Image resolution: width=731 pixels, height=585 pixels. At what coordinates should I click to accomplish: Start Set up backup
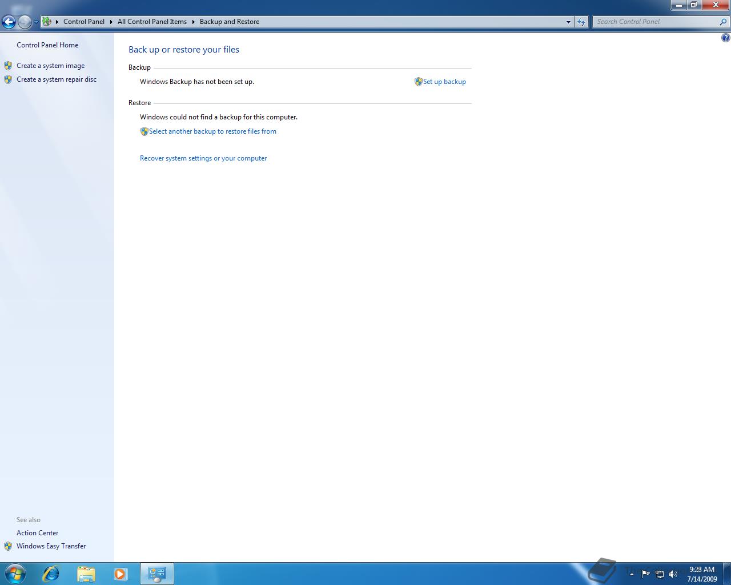444,82
